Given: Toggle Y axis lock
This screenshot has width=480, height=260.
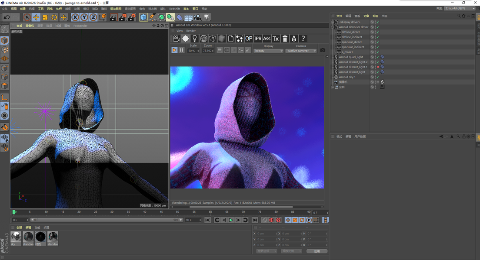Looking at the screenshot, I should 84,17.
